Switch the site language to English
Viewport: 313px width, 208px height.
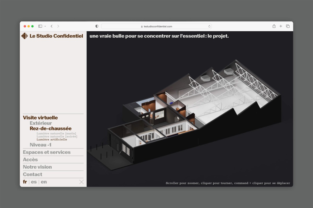[x=44, y=182]
